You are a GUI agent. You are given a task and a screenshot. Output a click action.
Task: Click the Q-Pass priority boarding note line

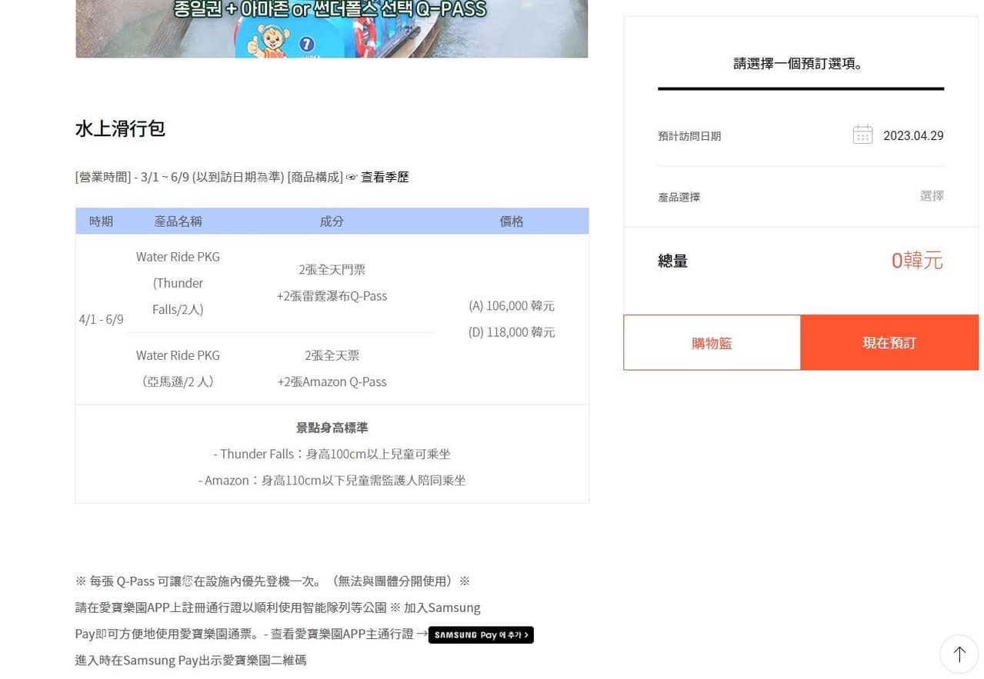pos(272,581)
